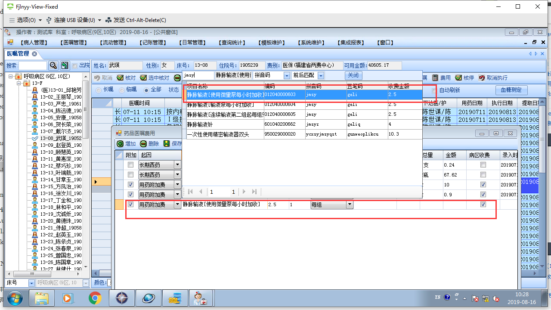
Task: Toggle 病区收费 checkbox on the 67.62 amount row
Action: [483, 174]
